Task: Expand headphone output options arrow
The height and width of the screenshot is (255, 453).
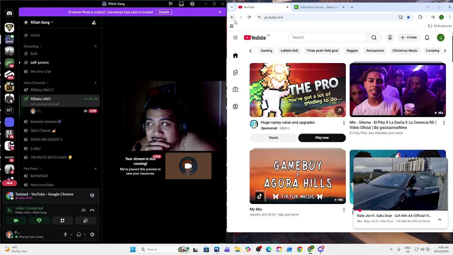Action: tap(85, 234)
